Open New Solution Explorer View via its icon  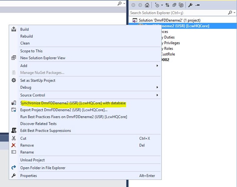coord(13,58)
